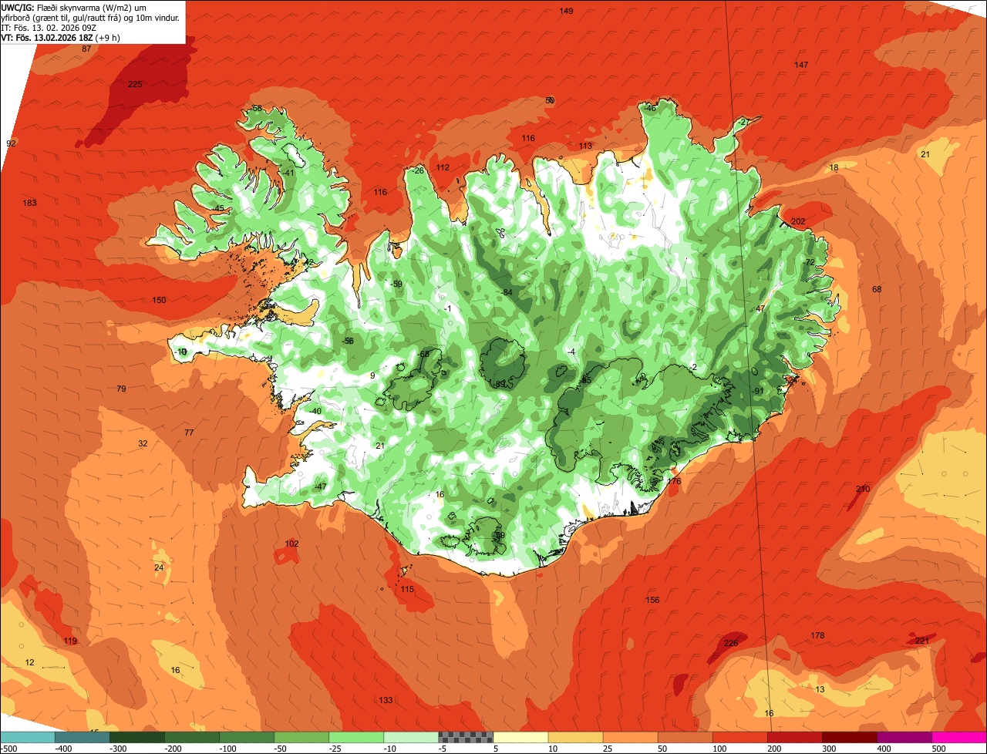This screenshot has height=754, width=987.
Task: Click the legend label -500
Action: click(x=9, y=748)
